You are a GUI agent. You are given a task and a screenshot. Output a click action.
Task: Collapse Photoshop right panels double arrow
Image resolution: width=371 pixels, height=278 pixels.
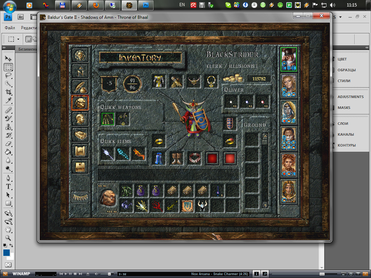(x=367, y=47)
